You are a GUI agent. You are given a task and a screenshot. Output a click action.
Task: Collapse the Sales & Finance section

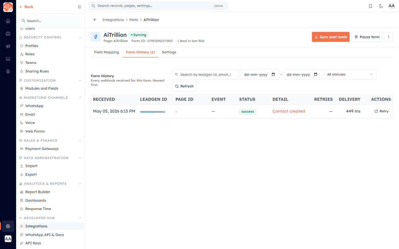(80, 141)
